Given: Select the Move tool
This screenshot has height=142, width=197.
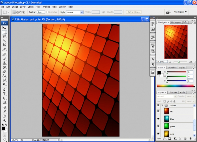Looking at the screenshot, I should point(4,28).
